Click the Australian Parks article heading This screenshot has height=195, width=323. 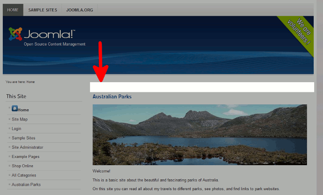coord(112,97)
